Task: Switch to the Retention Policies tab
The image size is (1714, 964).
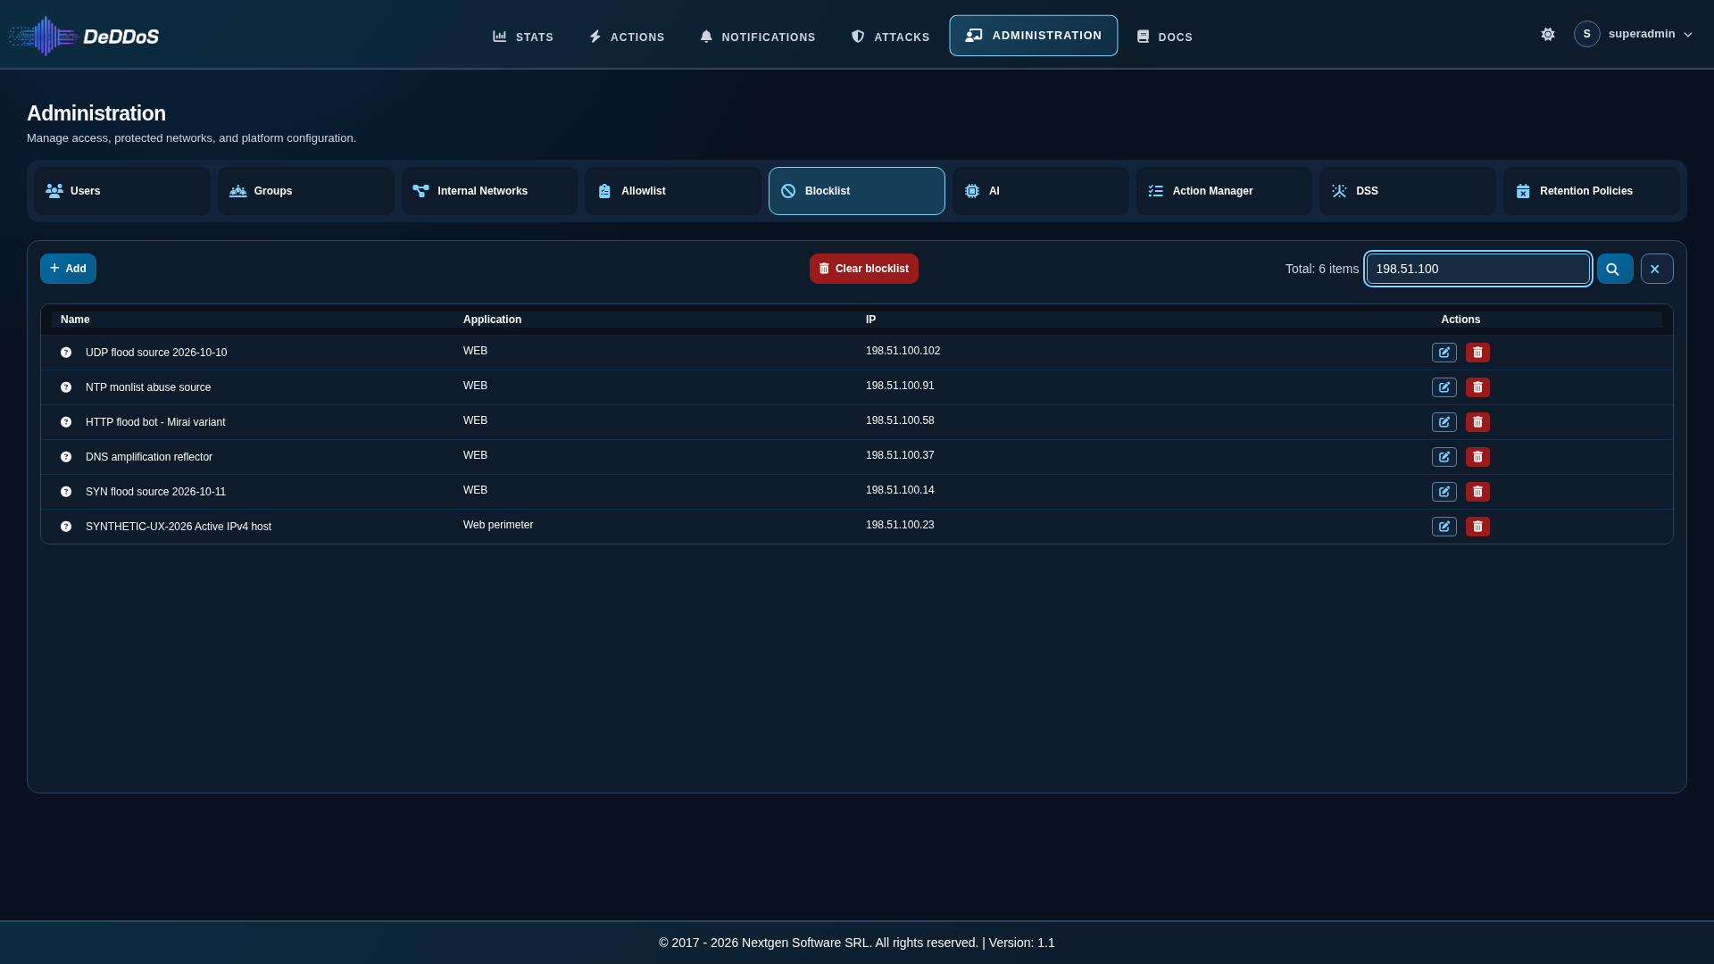Action: click(1592, 191)
